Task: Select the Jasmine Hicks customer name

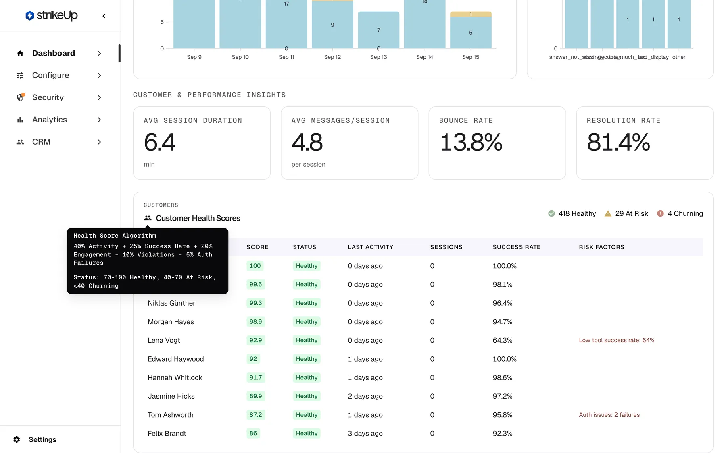Action: [x=171, y=396]
